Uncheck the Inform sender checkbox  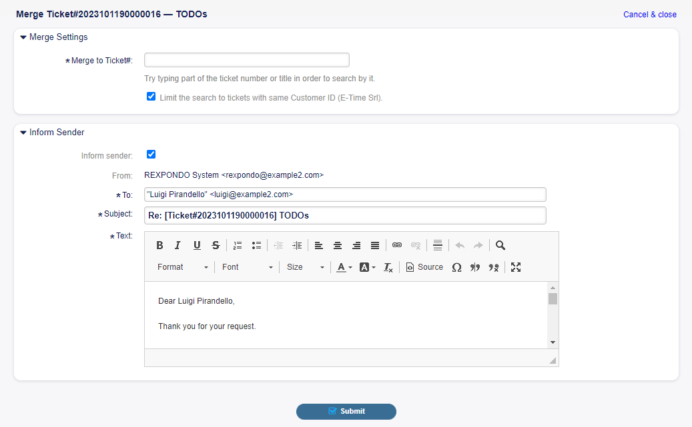click(151, 155)
